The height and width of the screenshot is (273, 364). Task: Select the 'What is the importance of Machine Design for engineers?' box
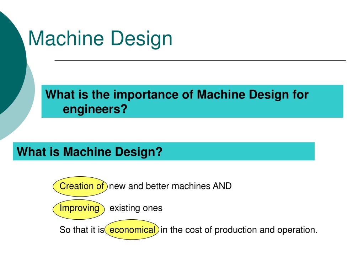[192, 101]
